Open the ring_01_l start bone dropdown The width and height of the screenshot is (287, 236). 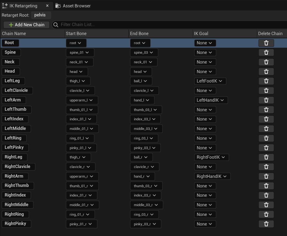coord(80,138)
